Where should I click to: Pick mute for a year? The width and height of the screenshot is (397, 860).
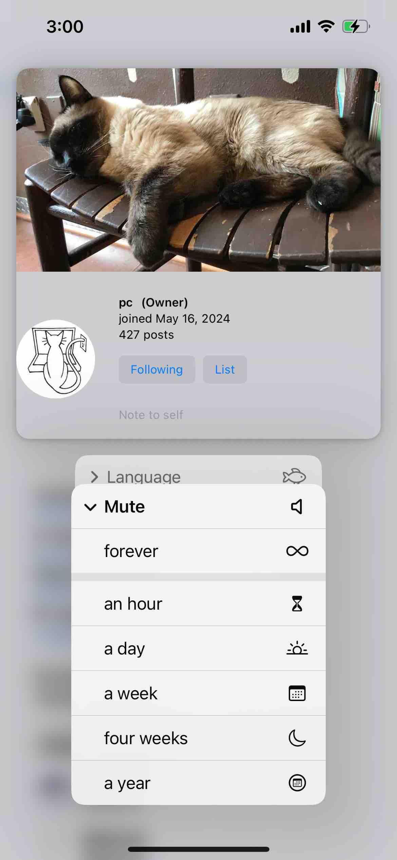198,783
